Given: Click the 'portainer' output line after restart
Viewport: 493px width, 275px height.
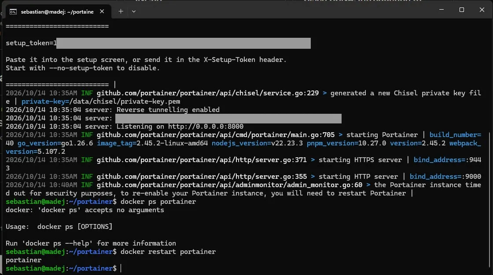Looking at the screenshot, I should tap(24, 260).
